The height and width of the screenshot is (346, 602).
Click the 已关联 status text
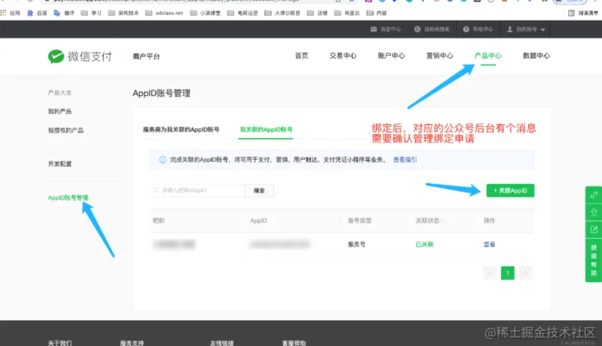pyautogui.click(x=424, y=244)
